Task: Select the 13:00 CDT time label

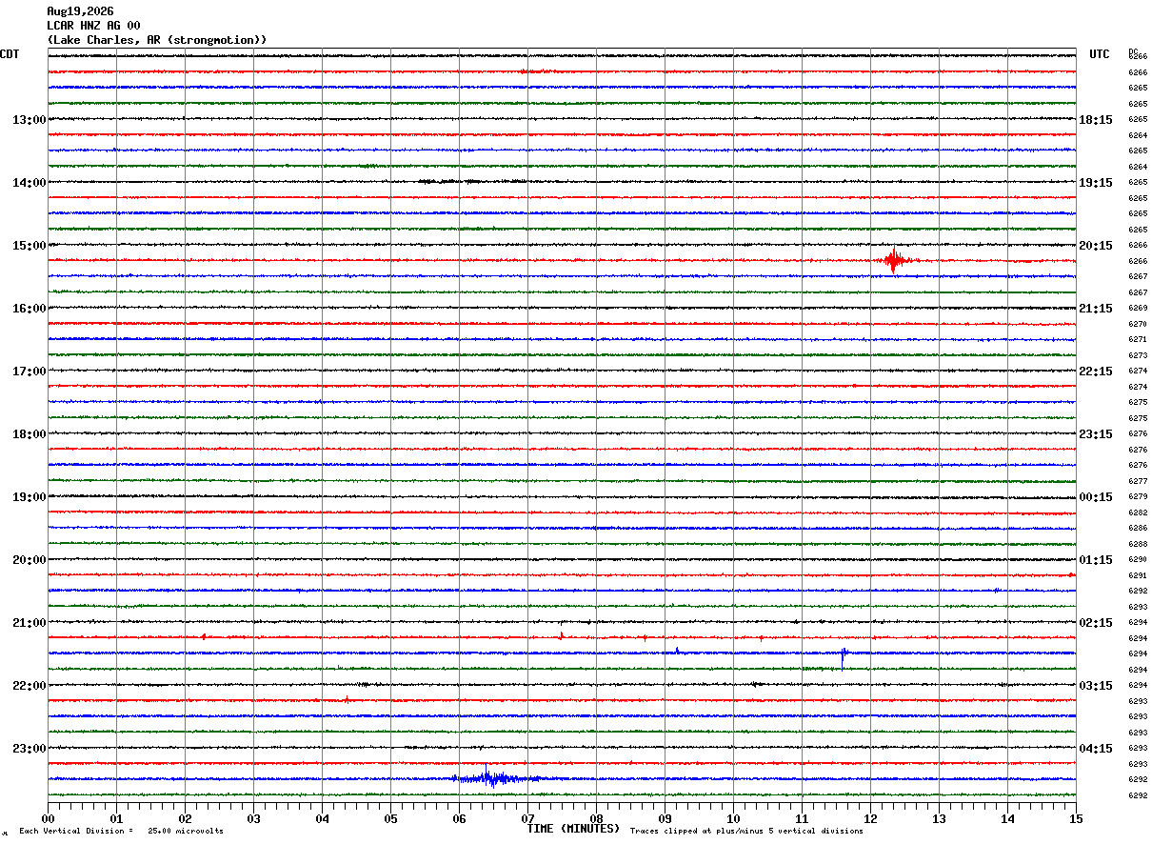Action: point(29,120)
